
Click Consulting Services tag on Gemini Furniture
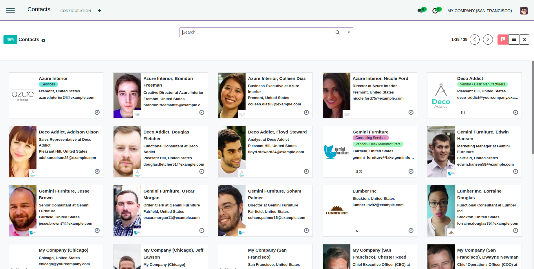click(x=371, y=138)
